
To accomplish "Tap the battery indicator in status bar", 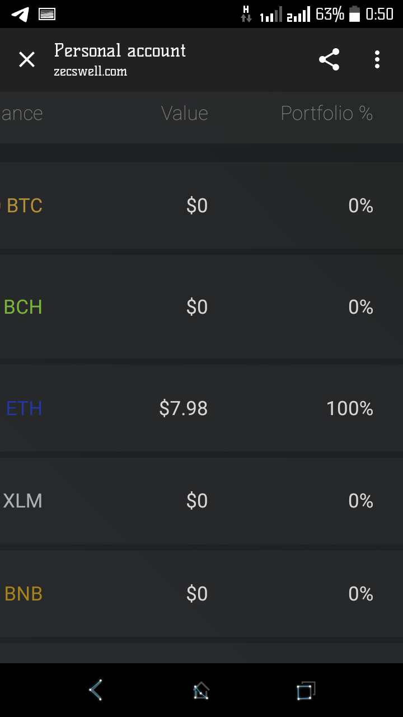I will click(354, 14).
